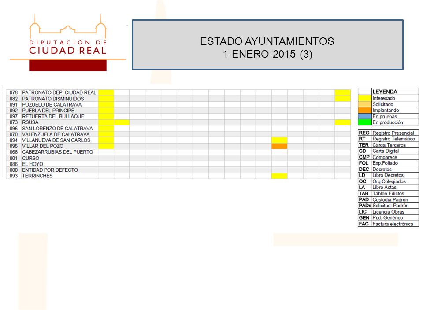Screen dimensions: 423x317
Task: Click 'PATRONATO DEP. CIUDAD REAL' row name
Action: point(59,92)
